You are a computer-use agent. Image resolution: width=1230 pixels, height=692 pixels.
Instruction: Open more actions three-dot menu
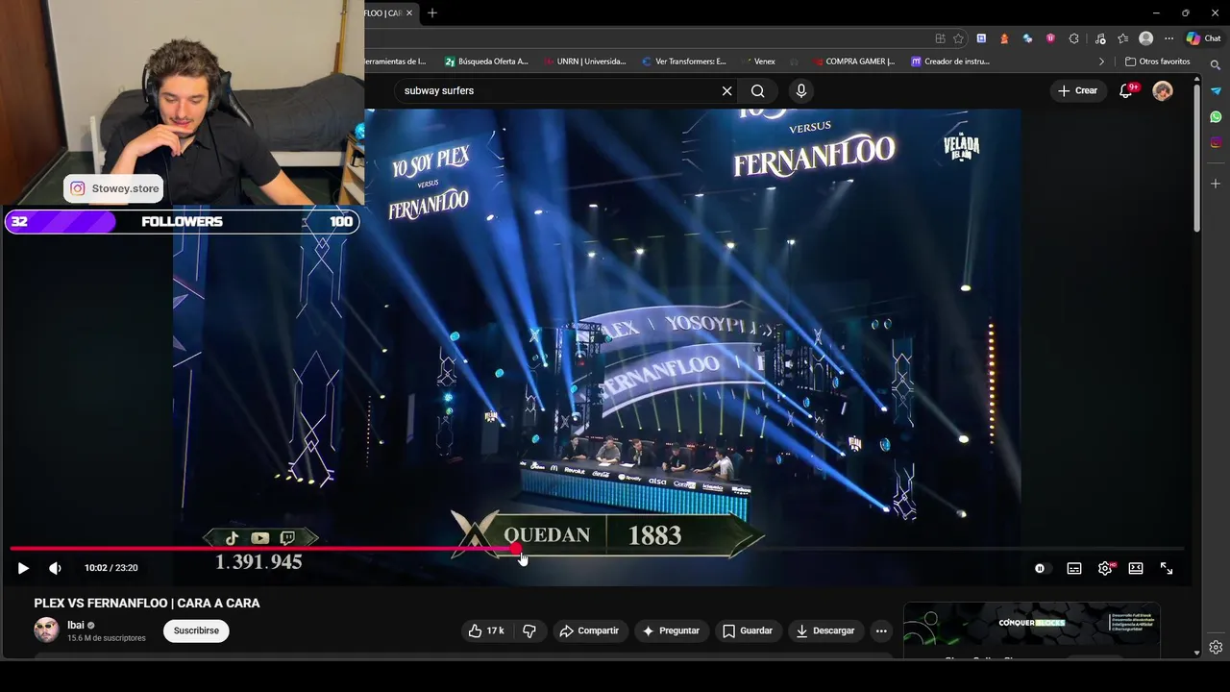(x=881, y=630)
